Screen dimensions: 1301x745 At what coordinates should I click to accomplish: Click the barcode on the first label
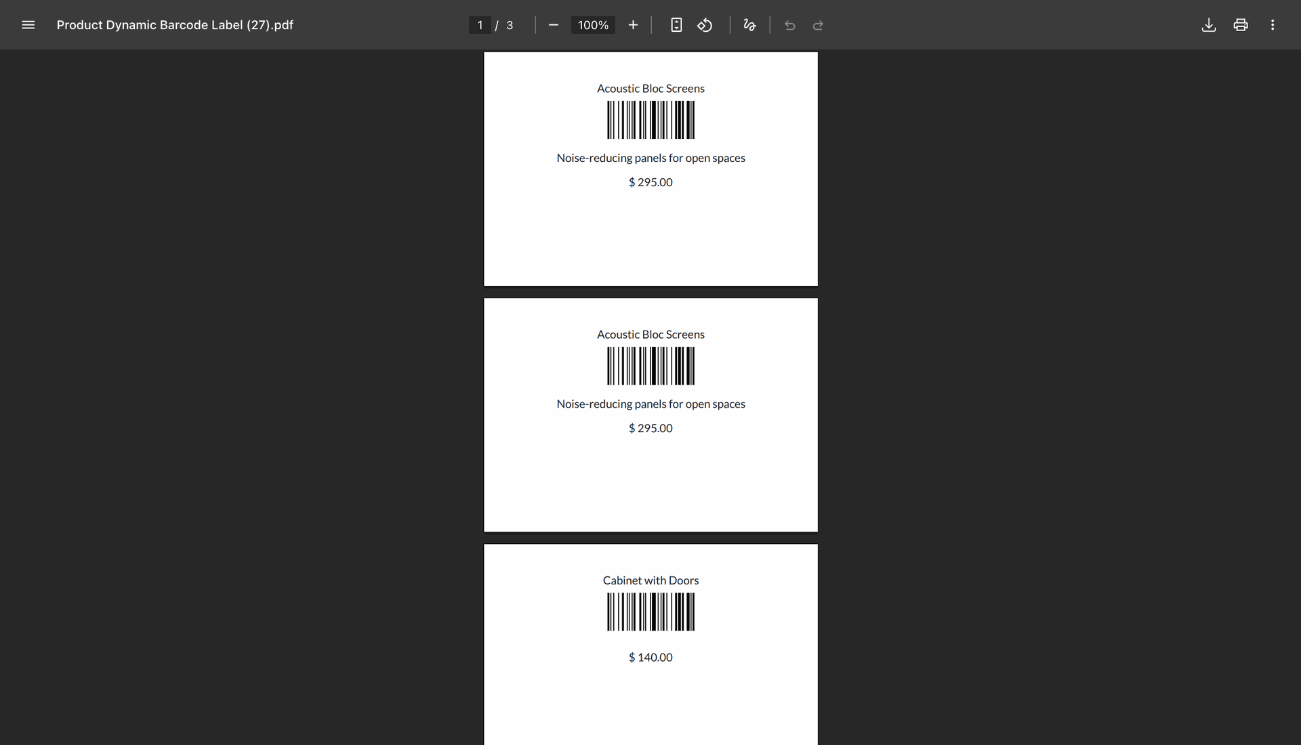[x=650, y=120]
